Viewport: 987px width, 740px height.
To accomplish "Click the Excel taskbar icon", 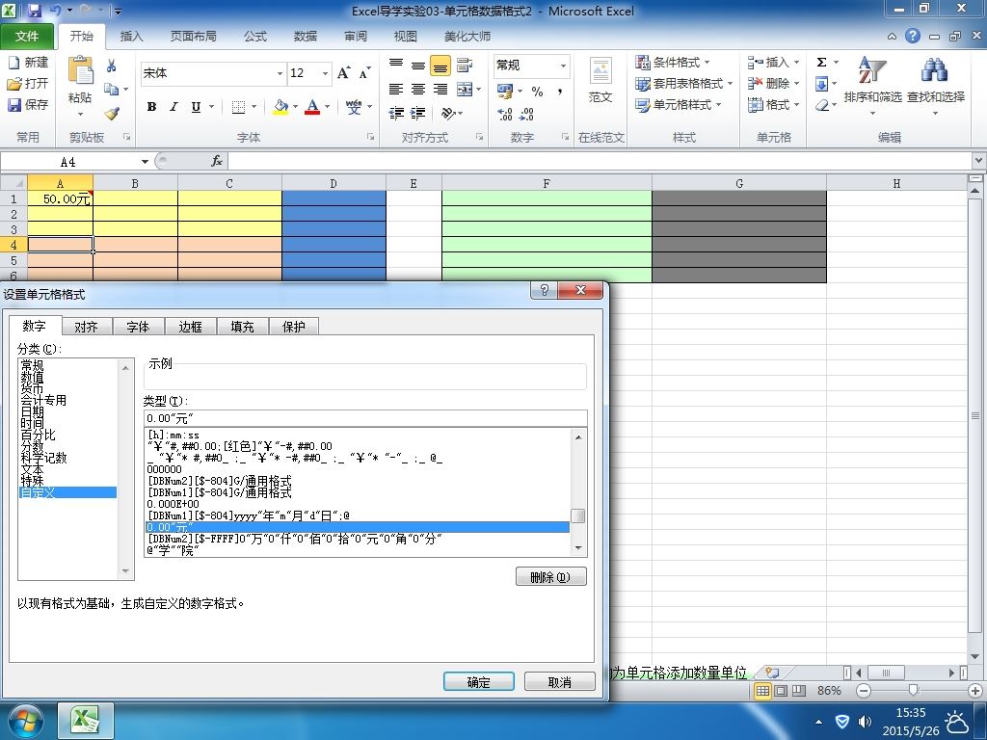I will pyautogui.click(x=85, y=721).
